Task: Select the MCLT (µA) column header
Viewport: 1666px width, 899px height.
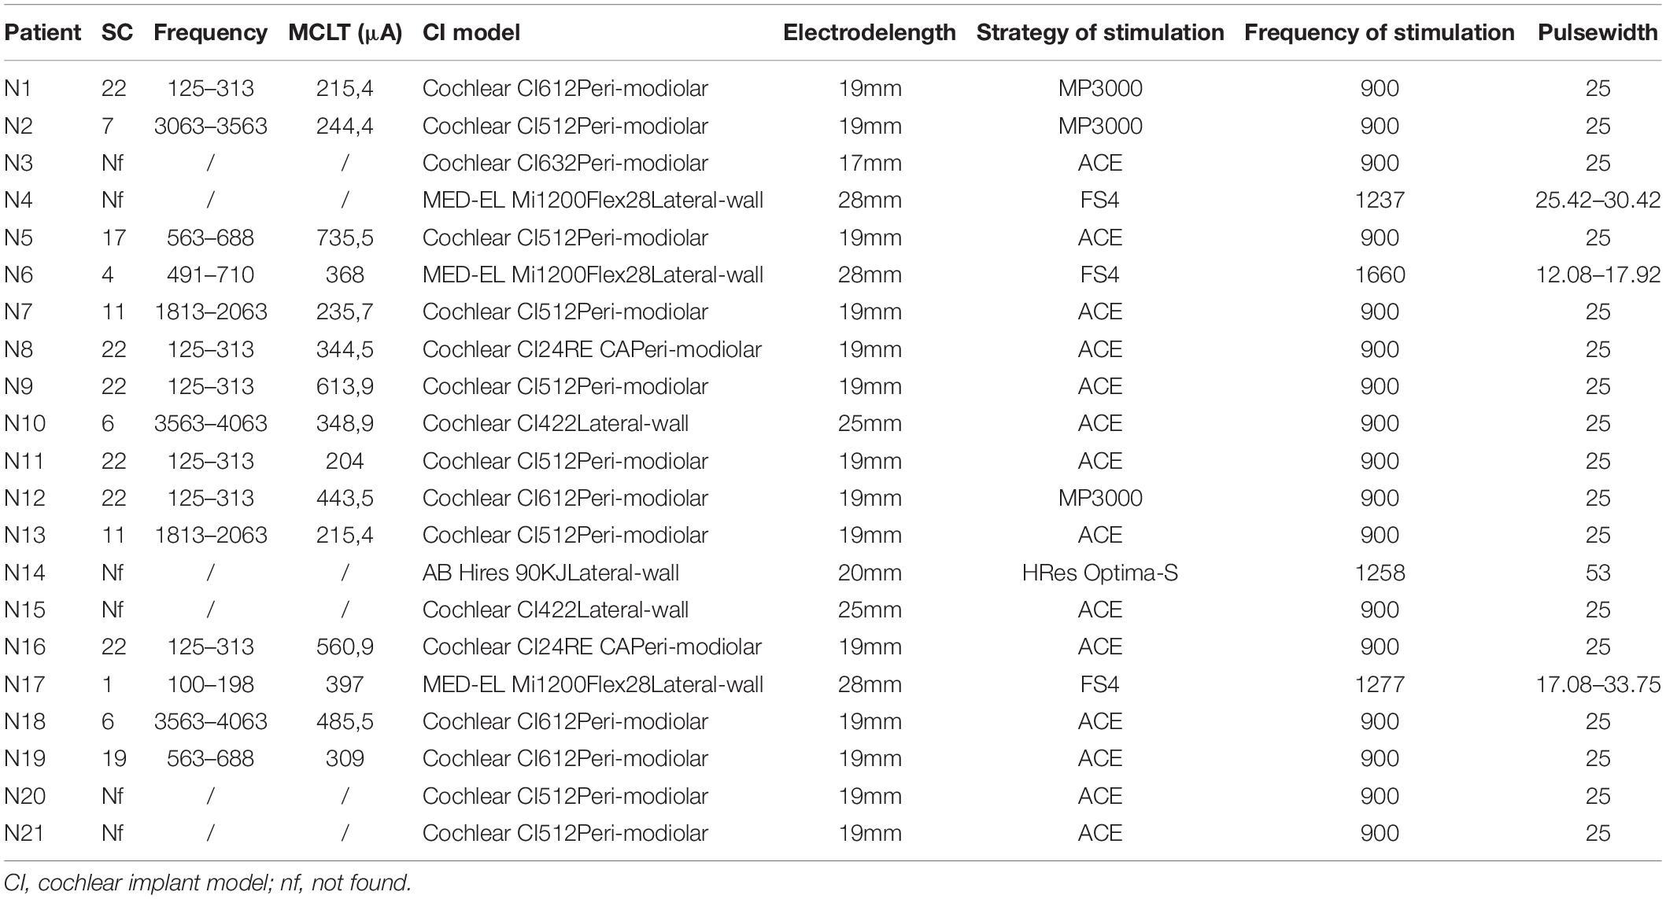Action: pos(345,32)
